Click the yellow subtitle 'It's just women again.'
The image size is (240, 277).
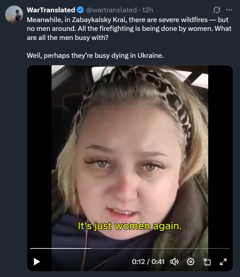130,226
